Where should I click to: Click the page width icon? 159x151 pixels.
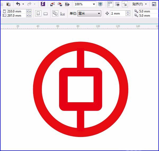tap(4, 11)
